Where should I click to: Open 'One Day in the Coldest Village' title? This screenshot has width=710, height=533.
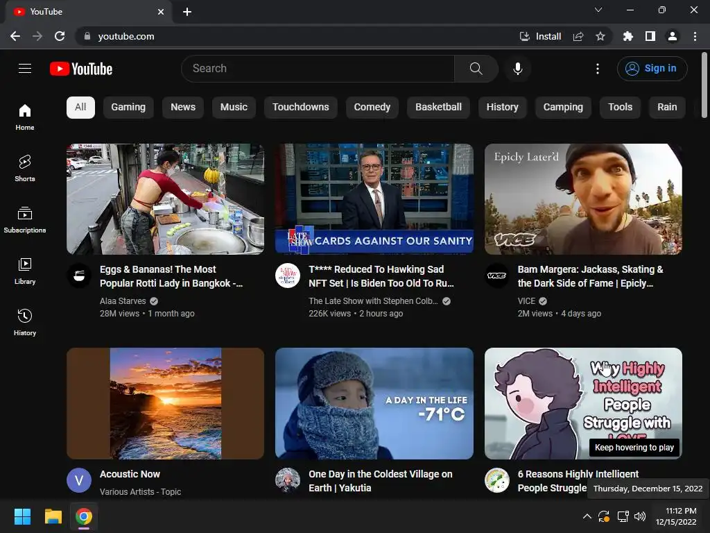pyautogui.click(x=381, y=481)
